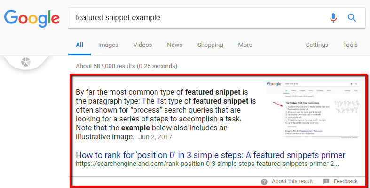Open the featured snippet thumbnail image

pyautogui.click(x=313, y=110)
